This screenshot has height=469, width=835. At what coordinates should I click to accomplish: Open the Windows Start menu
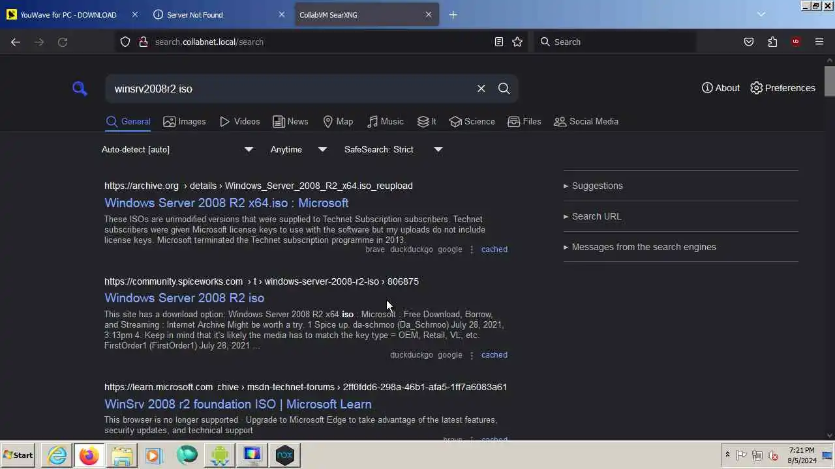click(18, 455)
